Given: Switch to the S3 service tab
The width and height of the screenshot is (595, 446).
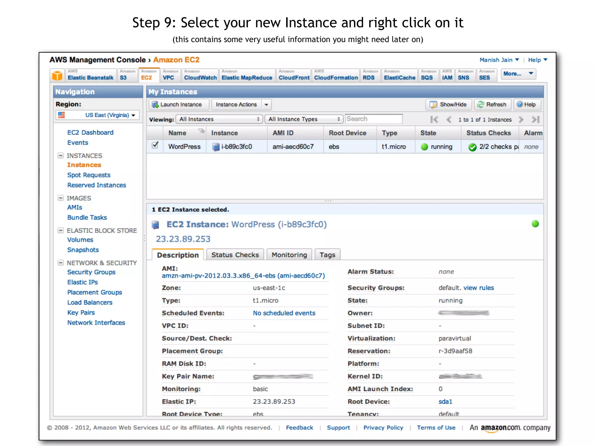Looking at the screenshot, I should (127, 75).
